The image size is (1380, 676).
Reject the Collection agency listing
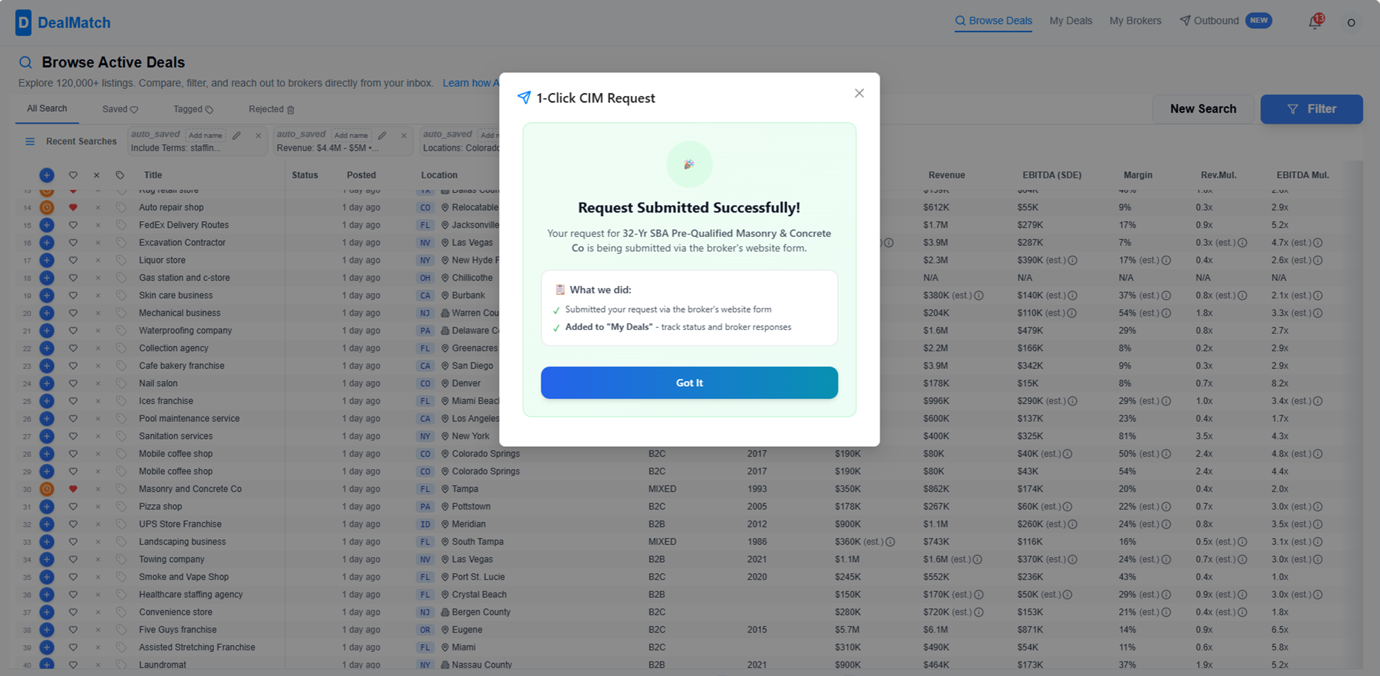[x=97, y=348]
